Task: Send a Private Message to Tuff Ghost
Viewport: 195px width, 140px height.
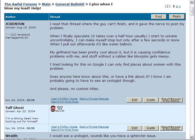Action: [x=94, y=127]
